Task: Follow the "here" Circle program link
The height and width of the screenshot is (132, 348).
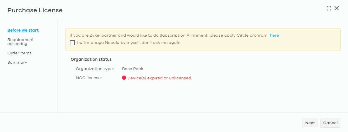Action: (274, 35)
